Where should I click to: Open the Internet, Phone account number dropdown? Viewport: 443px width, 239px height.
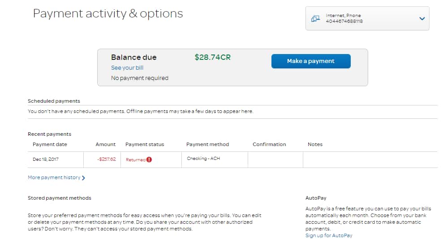click(x=367, y=18)
